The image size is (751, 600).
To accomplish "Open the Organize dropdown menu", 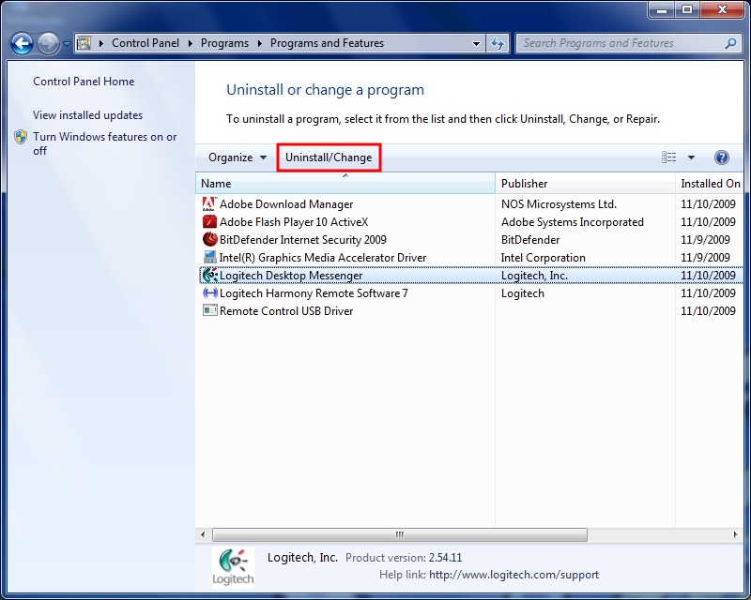I will tap(238, 157).
